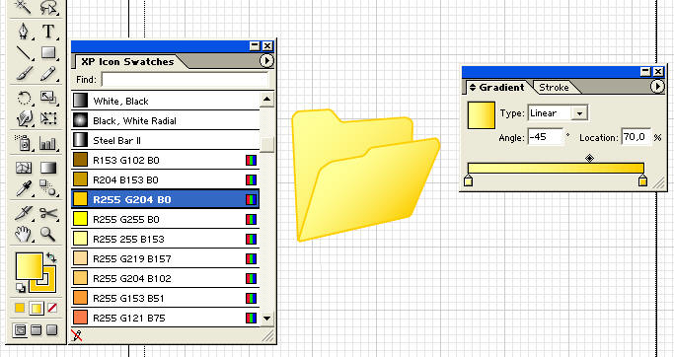Choose swatch R255 255 B153
Screen dimensions: 674x357
(165, 239)
